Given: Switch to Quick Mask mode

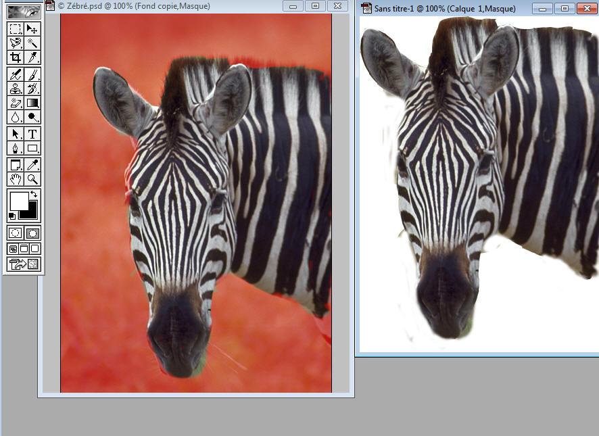Looking at the screenshot, I should [32, 233].
